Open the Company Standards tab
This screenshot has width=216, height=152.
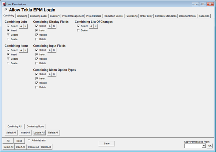pyautogui.click(x=166, y=16)
